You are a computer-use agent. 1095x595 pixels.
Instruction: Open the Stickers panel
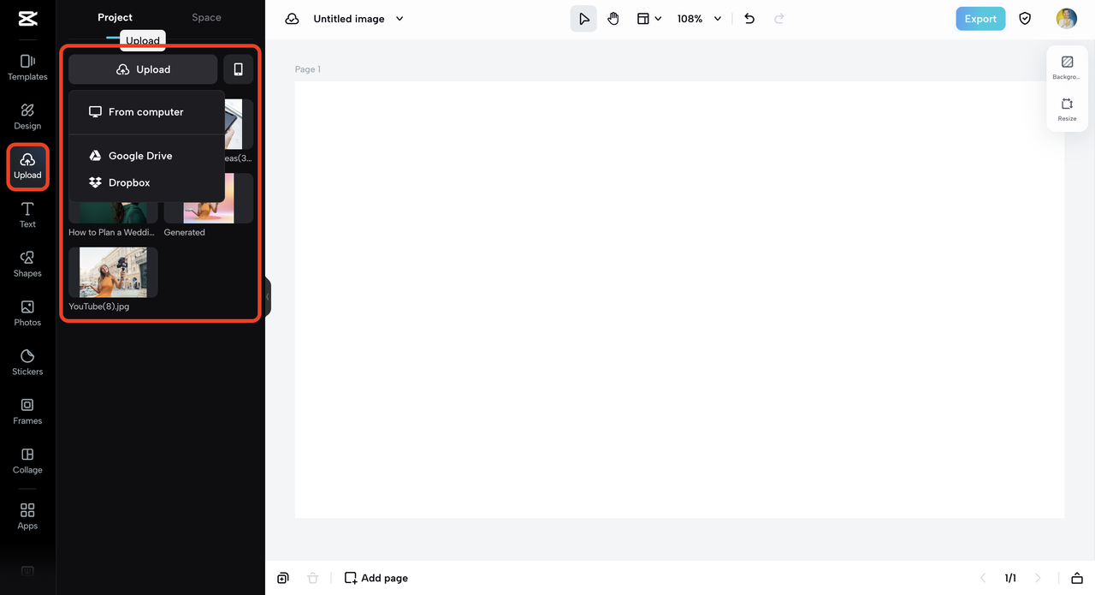pos(27,362)
